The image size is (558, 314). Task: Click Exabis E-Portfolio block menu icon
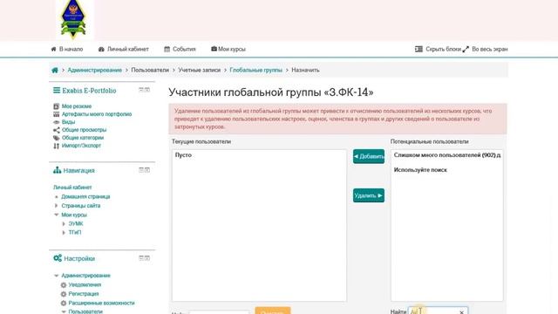point(57,91)
